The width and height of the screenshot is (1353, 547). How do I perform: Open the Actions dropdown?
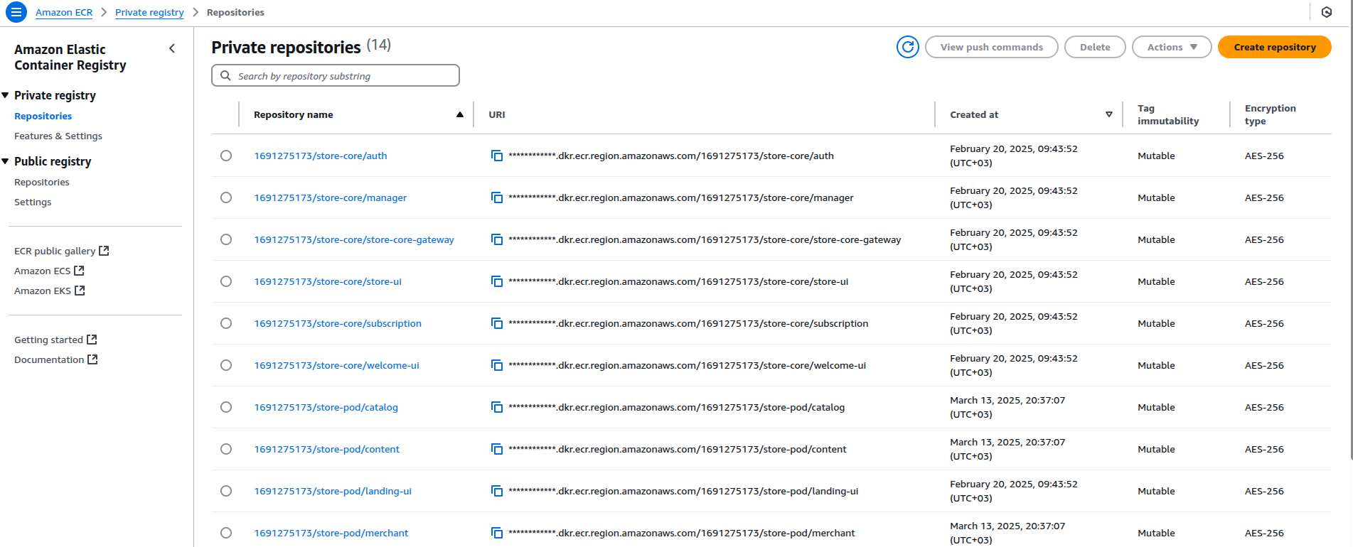click(x=1172, y=47)
